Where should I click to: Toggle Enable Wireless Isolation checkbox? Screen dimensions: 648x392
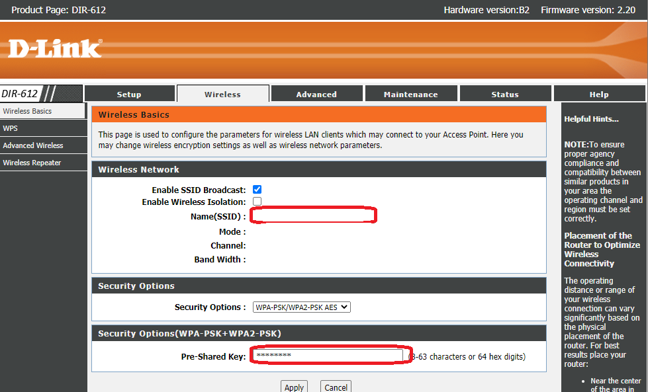257,202
